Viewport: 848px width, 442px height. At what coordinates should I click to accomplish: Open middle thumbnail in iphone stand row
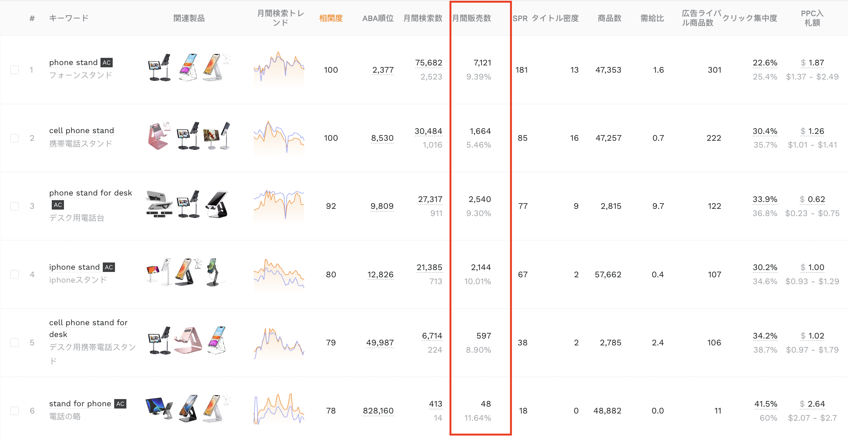tap(188, 272)
